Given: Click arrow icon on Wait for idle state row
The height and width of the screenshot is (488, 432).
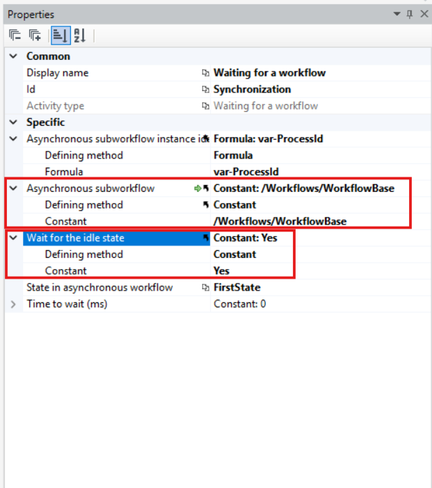Looking at the screenshot, I should tap(206, 238).
